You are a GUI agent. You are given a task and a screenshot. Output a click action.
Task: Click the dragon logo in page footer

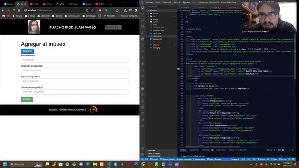[93, 110]
